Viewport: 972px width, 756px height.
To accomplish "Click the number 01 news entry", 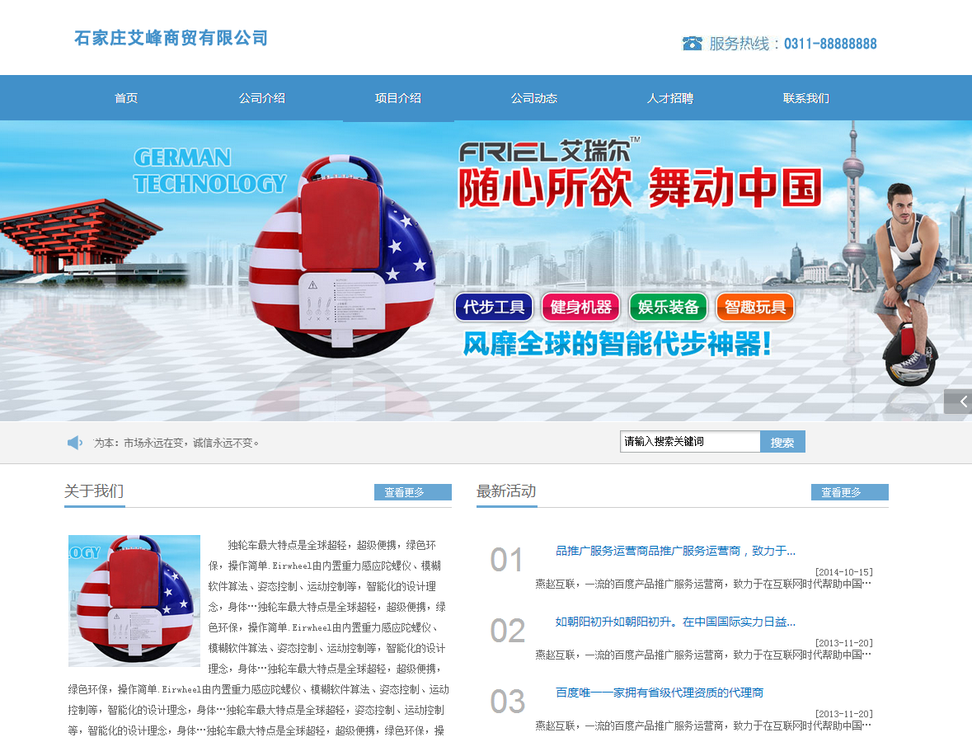I will point(506,560).
